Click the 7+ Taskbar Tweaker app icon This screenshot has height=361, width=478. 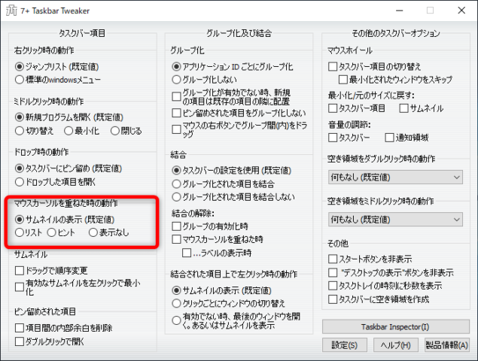click(11, 11)
